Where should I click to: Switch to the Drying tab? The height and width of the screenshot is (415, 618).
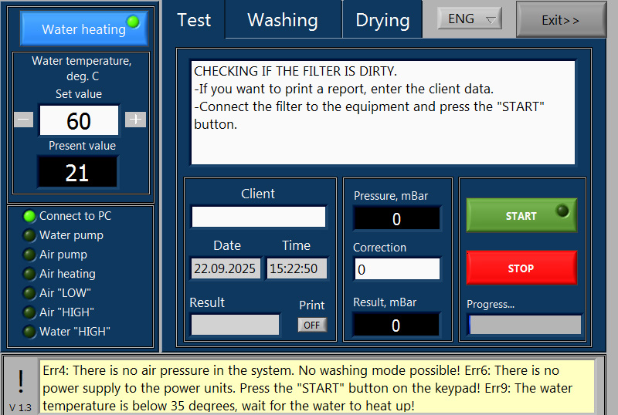coord(382,20)
